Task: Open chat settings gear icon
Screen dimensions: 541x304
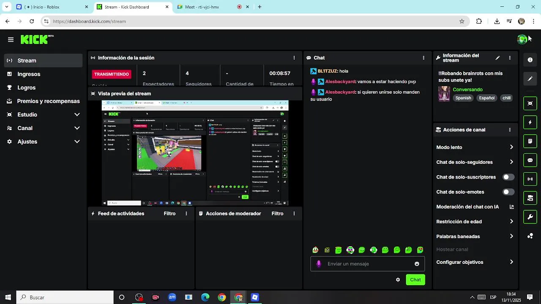Action: [x=398, y=280]
